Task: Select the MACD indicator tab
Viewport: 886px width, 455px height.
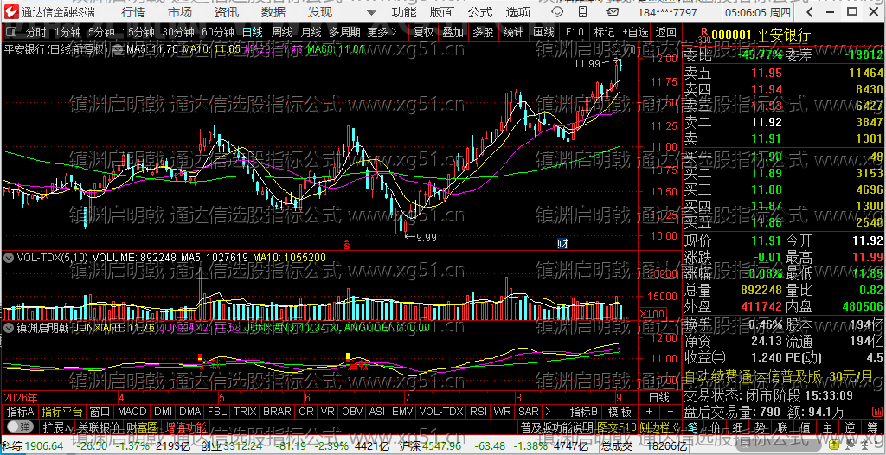Action: 132,412
